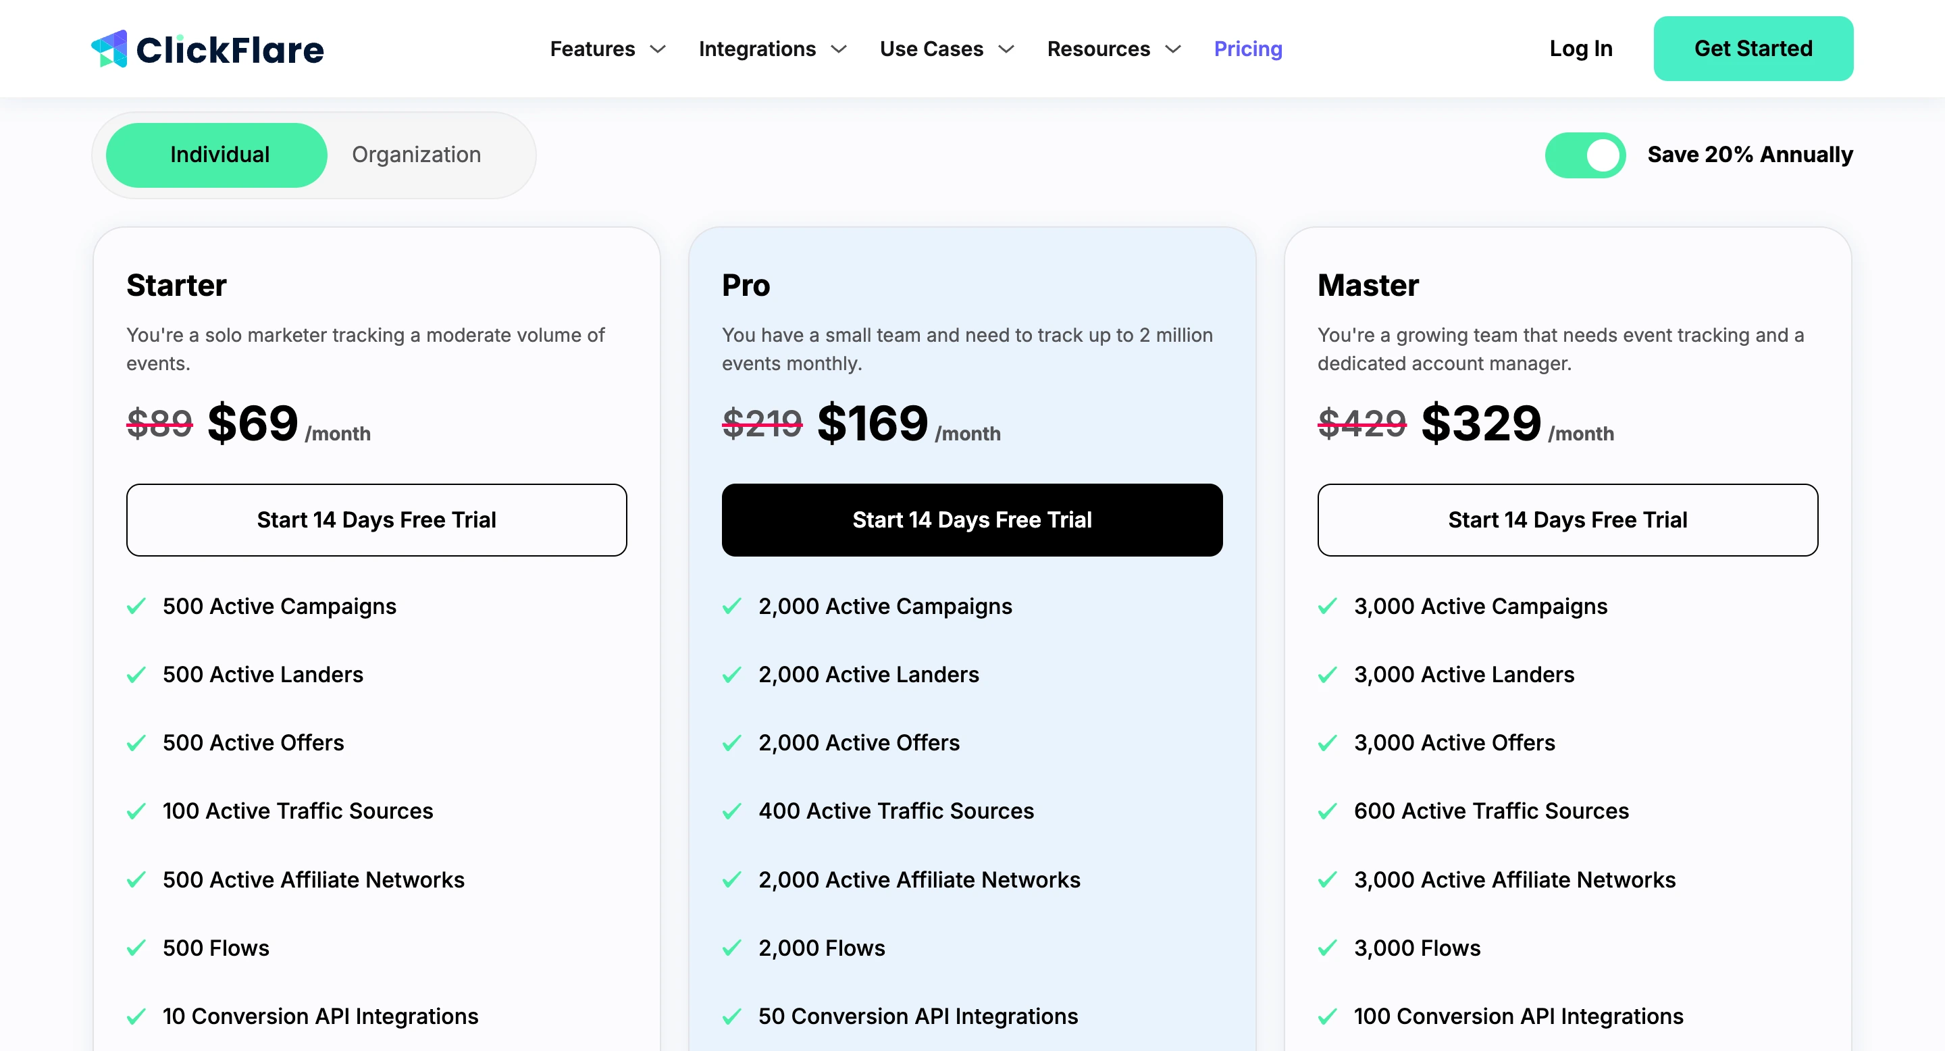Screen dimensions: 1945x1051
Task: Switch to the Organization plan tab
Action: [x=416, y=155]
